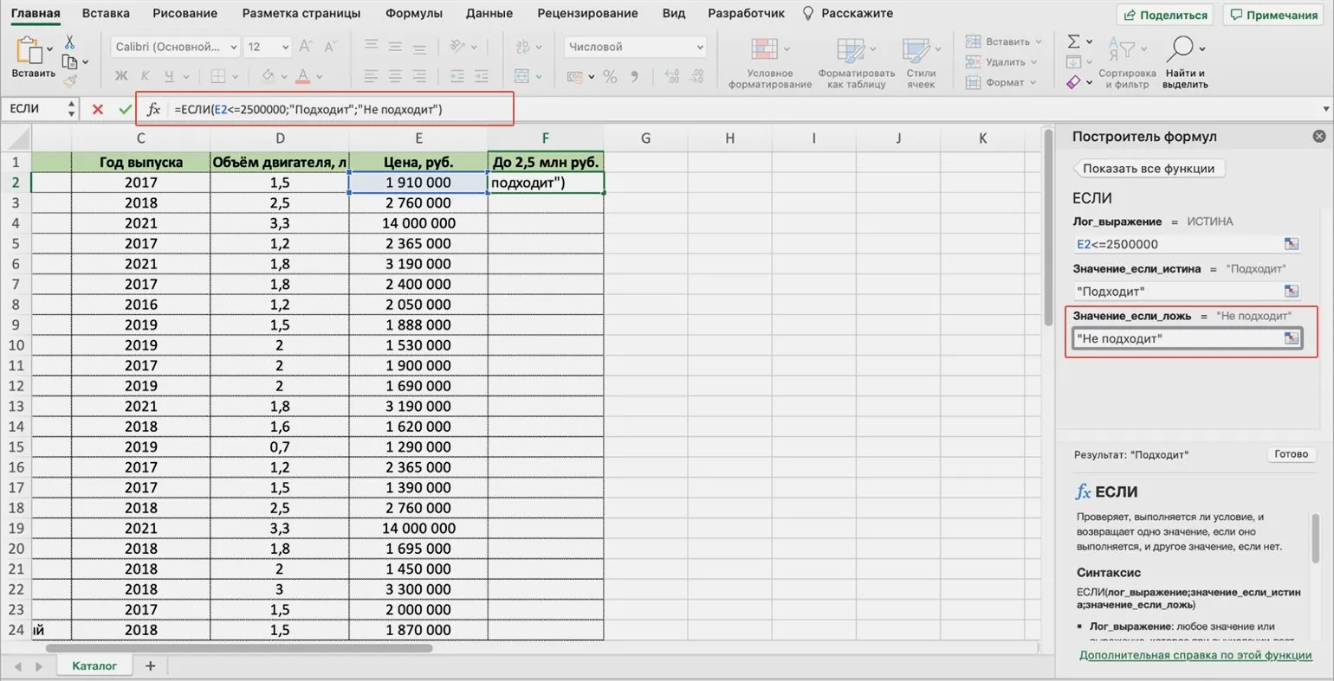Click range selector icon for Значение_если_ложь
The height and width of the screenshot is (681, 1334).
[1292, 338]
